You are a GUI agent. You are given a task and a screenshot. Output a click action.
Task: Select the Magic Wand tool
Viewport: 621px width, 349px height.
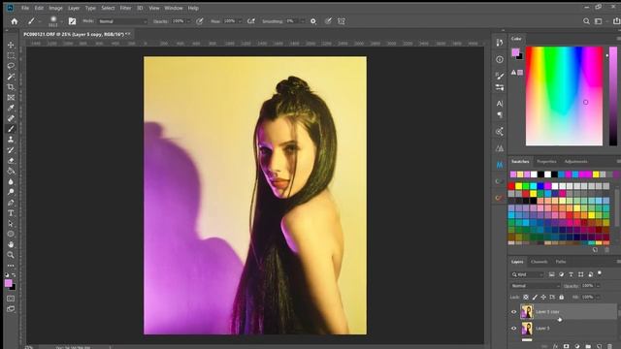(x=11, y=77)
